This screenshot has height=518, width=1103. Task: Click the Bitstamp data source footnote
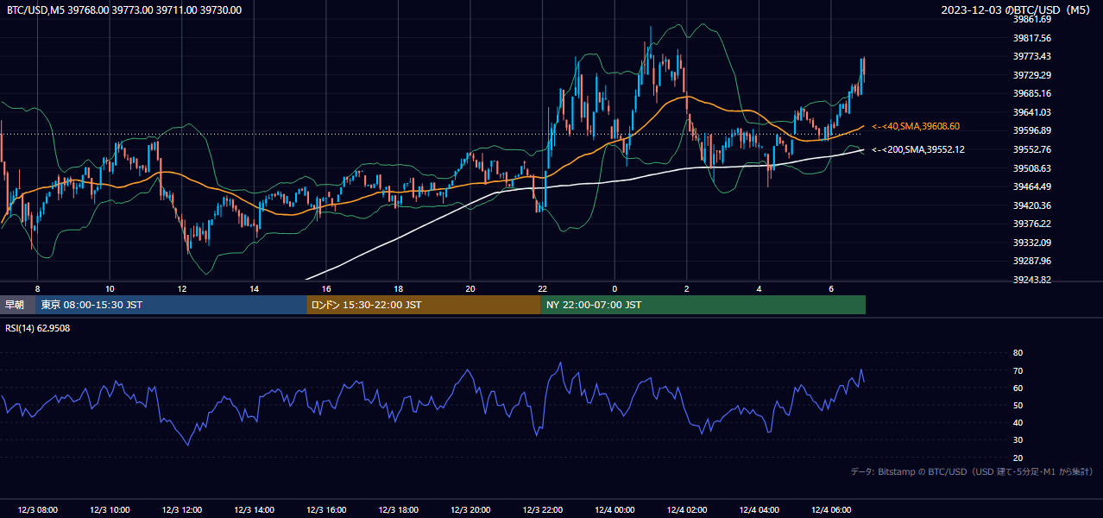pyautogui.click(x=972, y=472)
